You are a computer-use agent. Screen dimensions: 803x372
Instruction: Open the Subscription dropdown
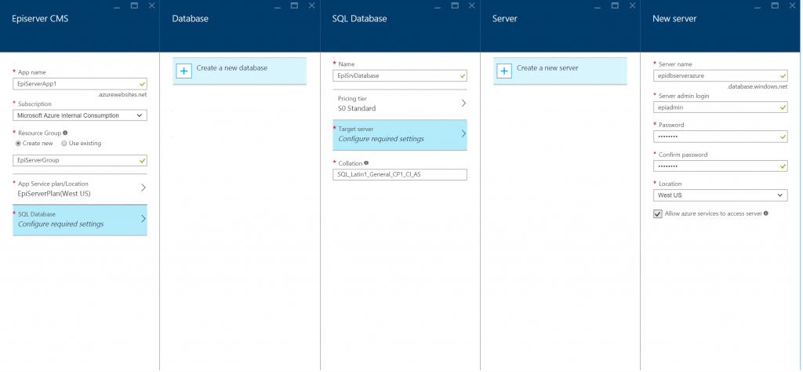[x=80, y=115]
